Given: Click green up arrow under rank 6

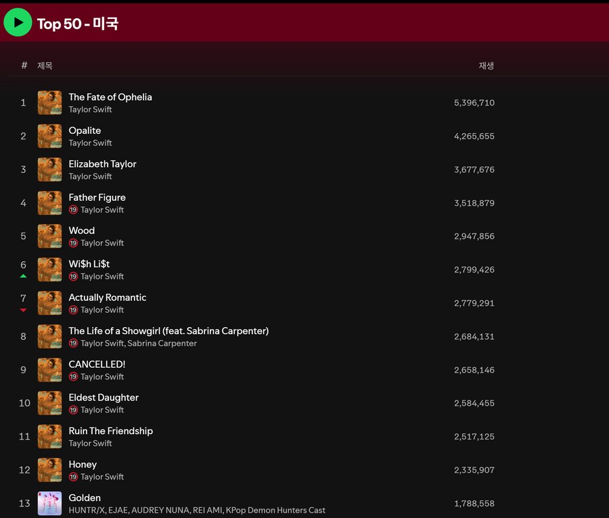Looking at the screenshot, I should click(x=24, y=276).
